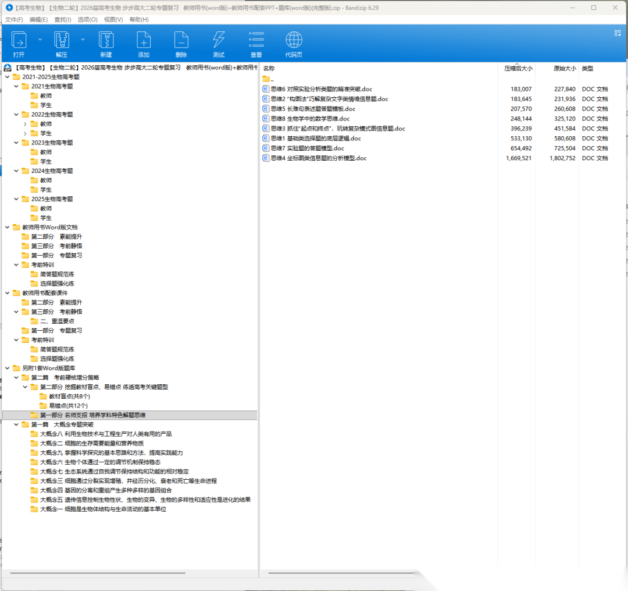Select the 易错点(共12个) folder in tree

pos(68,405)
